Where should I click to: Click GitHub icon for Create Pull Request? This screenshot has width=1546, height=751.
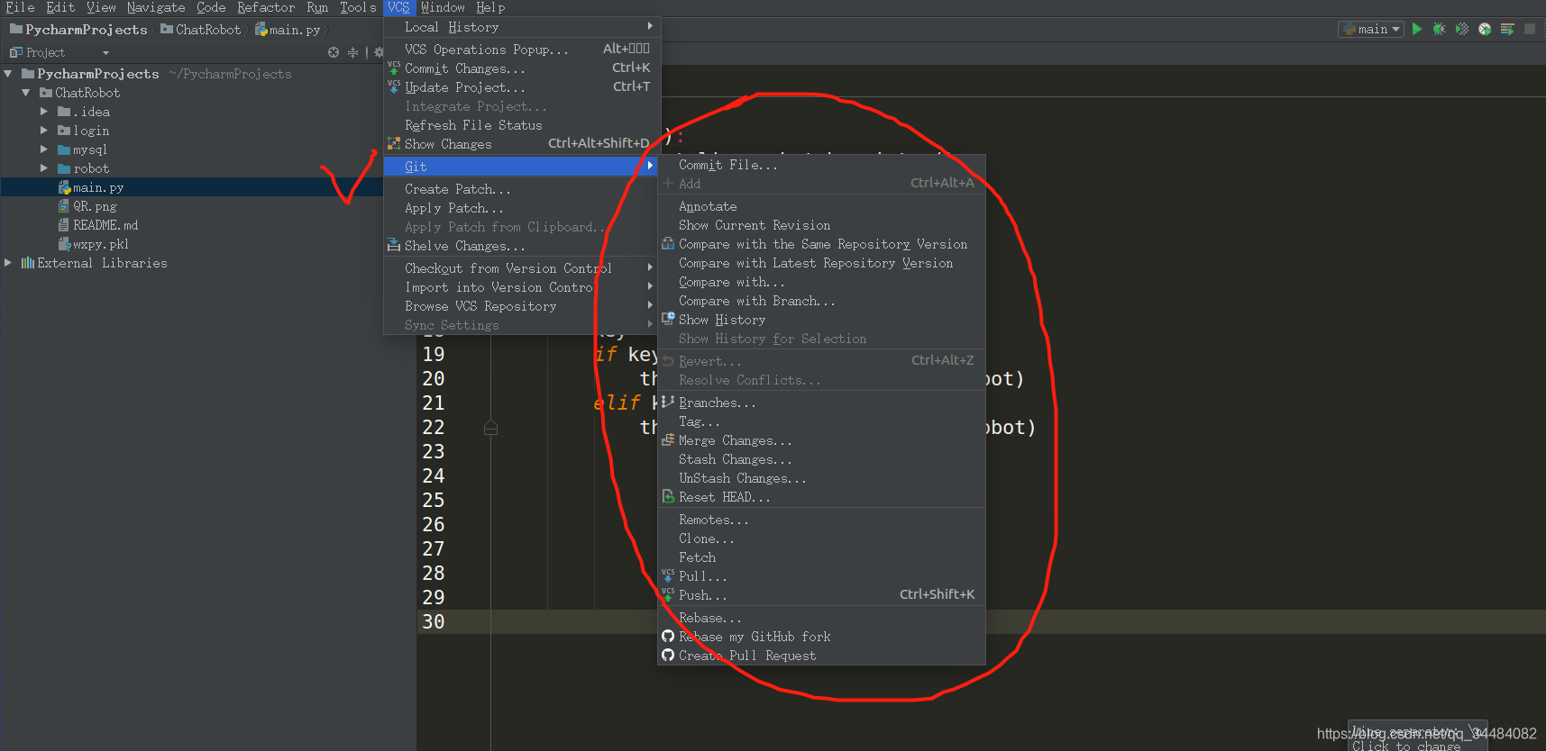pyautogui.click(x=668, y=656)
